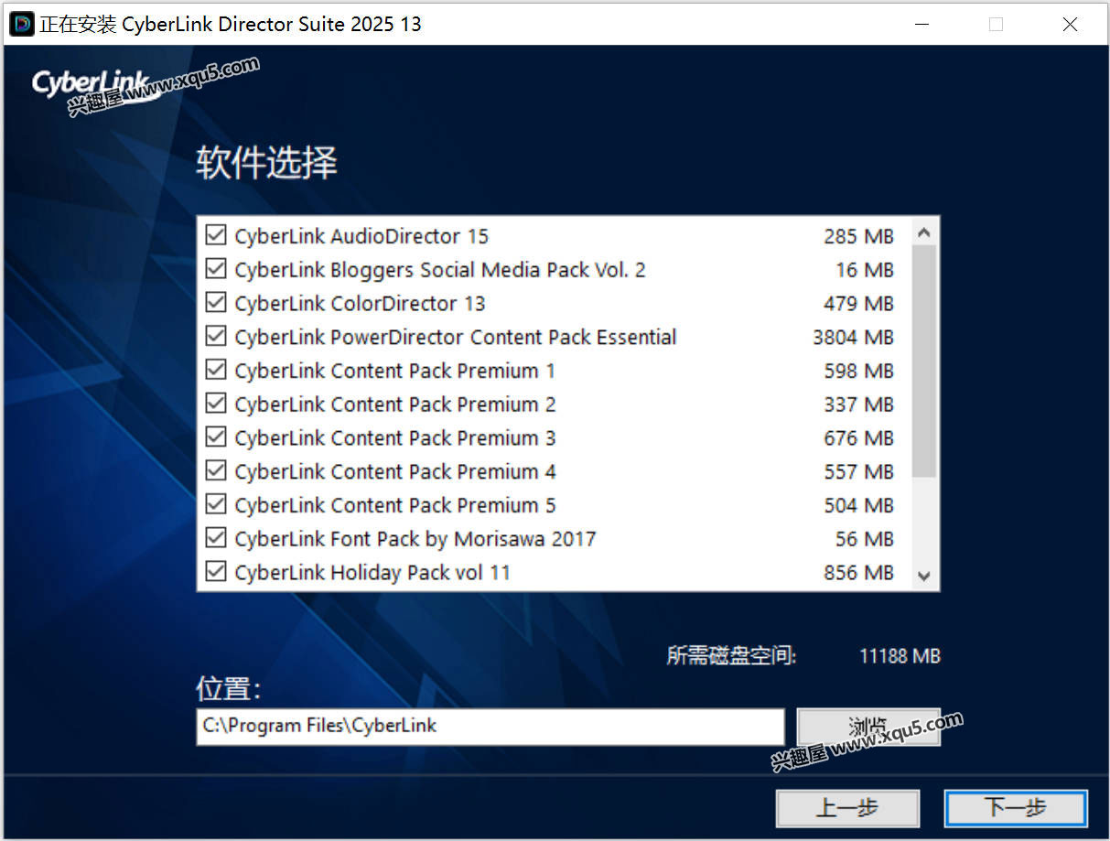Screen dimensions: 1110x841
Task: Click the 285 MB size value
Action: [x=858, y=236]
